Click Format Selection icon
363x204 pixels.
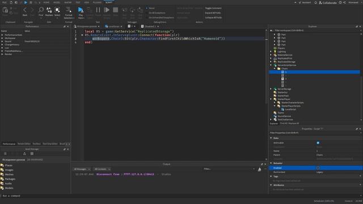(69, 10)
